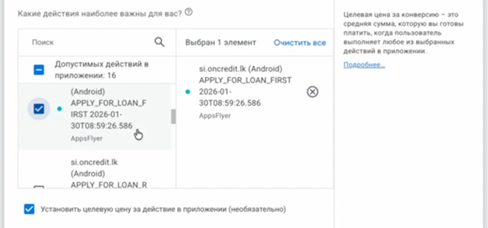Uncheck the APPLY_FOR_LOAN_FIRST checkbox in the list
488x228 pixels.
pos(39,109)
